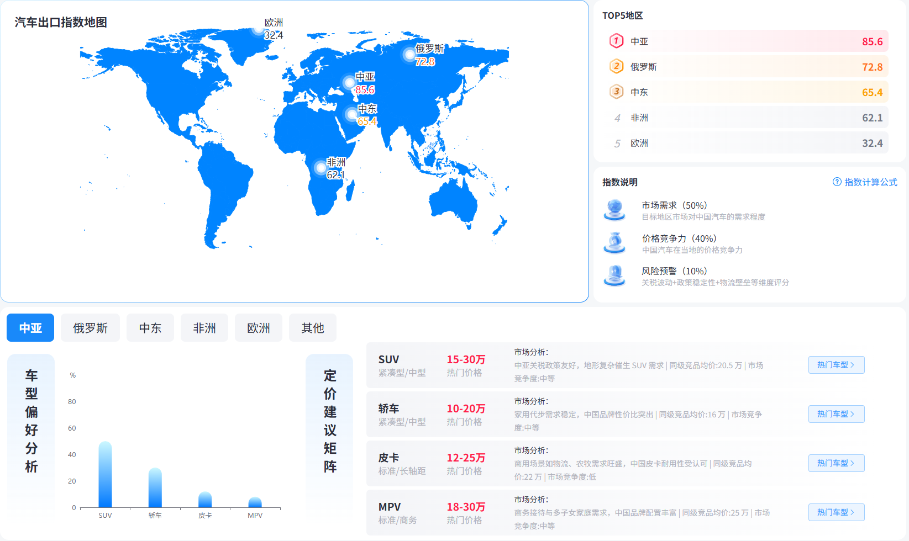Click the rank 1 badge icon for 中亚
This screenshot has height=541, width=909.
[x=616, y=41]
